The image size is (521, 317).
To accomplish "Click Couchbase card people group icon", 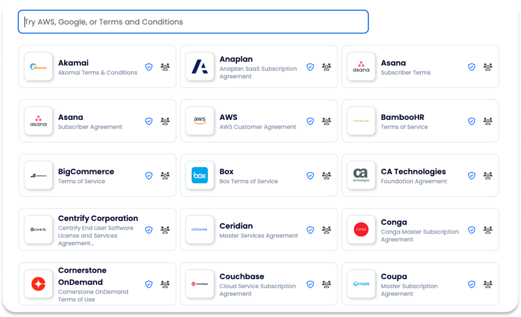I will tap(326, 284).
